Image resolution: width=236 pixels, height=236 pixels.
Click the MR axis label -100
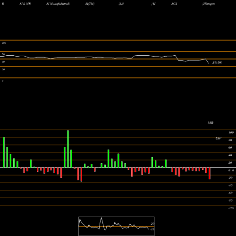click(231, 208)
